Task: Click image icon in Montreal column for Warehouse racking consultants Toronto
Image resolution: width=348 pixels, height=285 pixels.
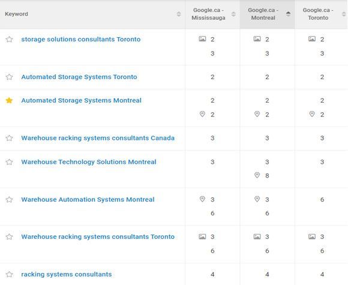Action: click(x=257, y=236)
